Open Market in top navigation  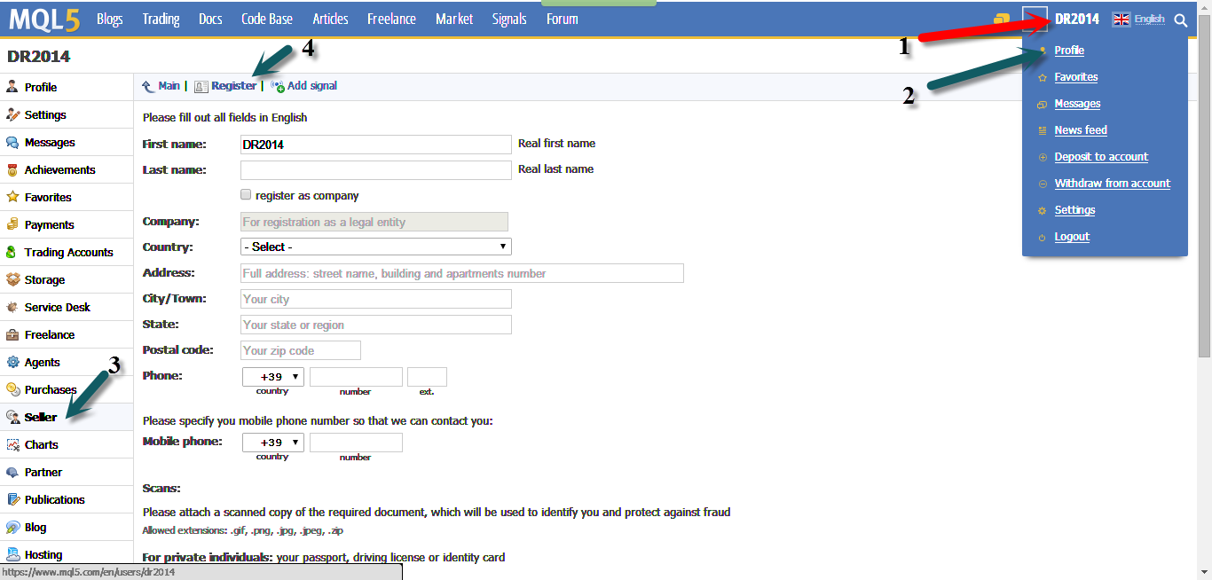454,19
